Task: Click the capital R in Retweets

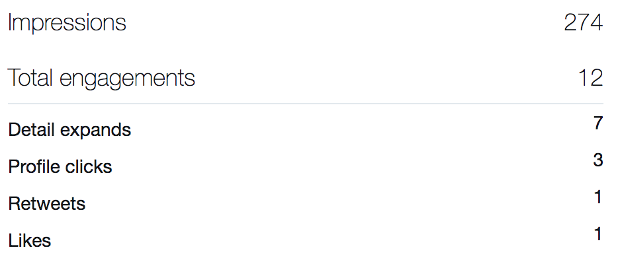Action: [14, 204]
